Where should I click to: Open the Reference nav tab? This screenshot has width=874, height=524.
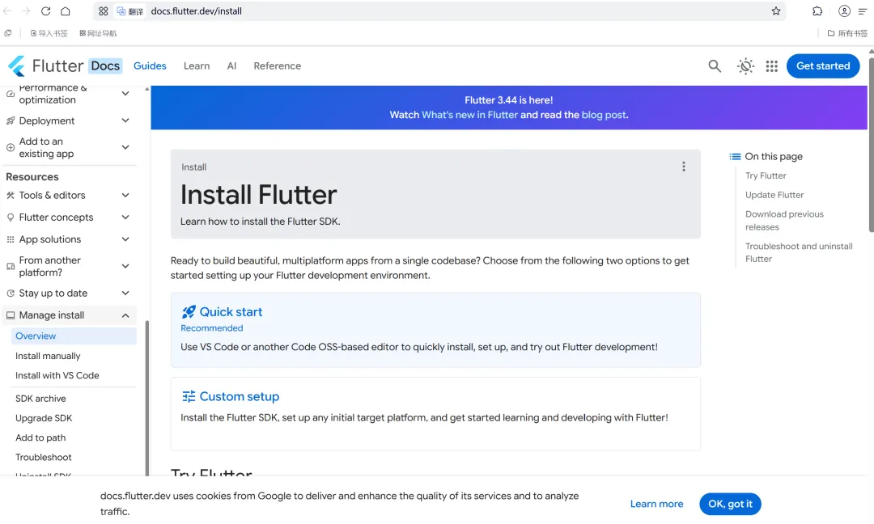[277, 65]
